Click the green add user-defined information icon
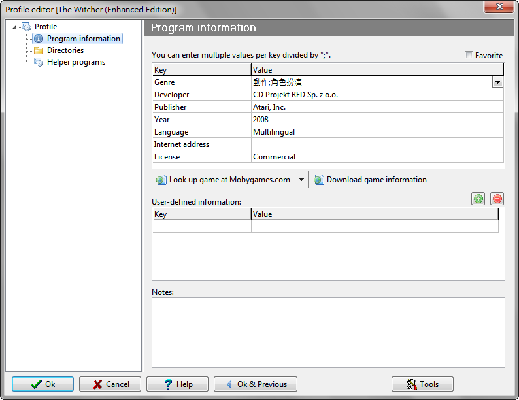The height and width of the screenshot is (400, 519). tap(478, 199)
